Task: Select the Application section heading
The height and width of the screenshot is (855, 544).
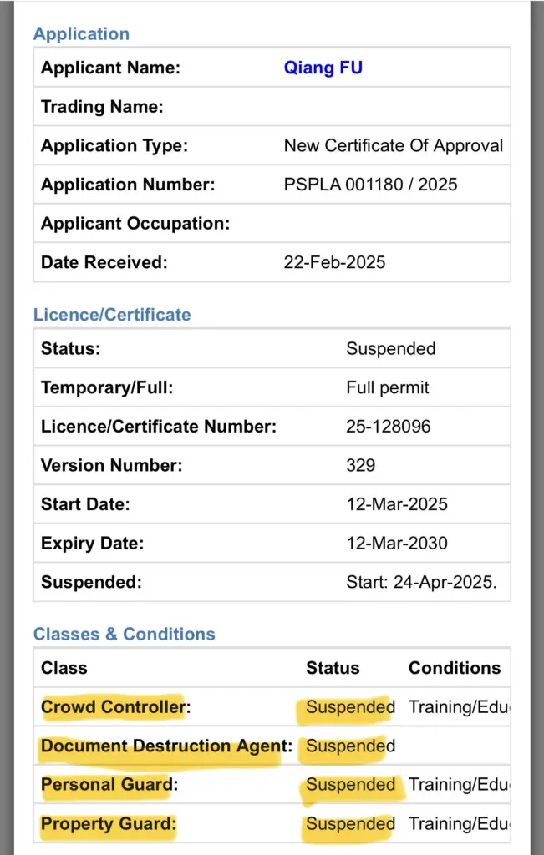Action: tap(81, 33)
